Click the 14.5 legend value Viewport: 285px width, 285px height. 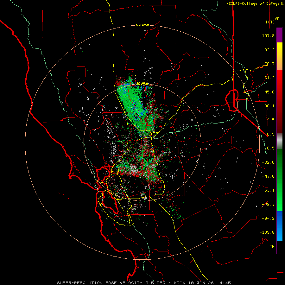[269, 120]
